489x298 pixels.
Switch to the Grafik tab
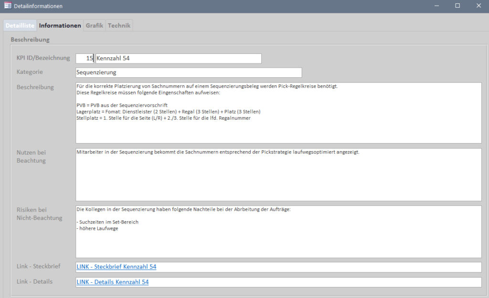95,26
